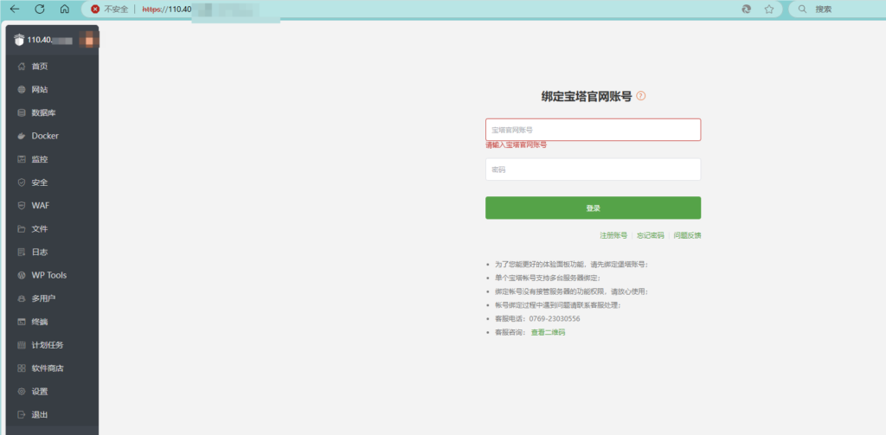Click the 终端 terminal icon
The width and height of the screenshot is (886, 435).
[22, 322]
